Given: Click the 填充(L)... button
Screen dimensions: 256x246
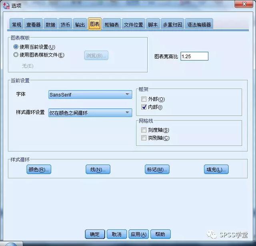Looking at the screenshot, I should tap(216, 169).
